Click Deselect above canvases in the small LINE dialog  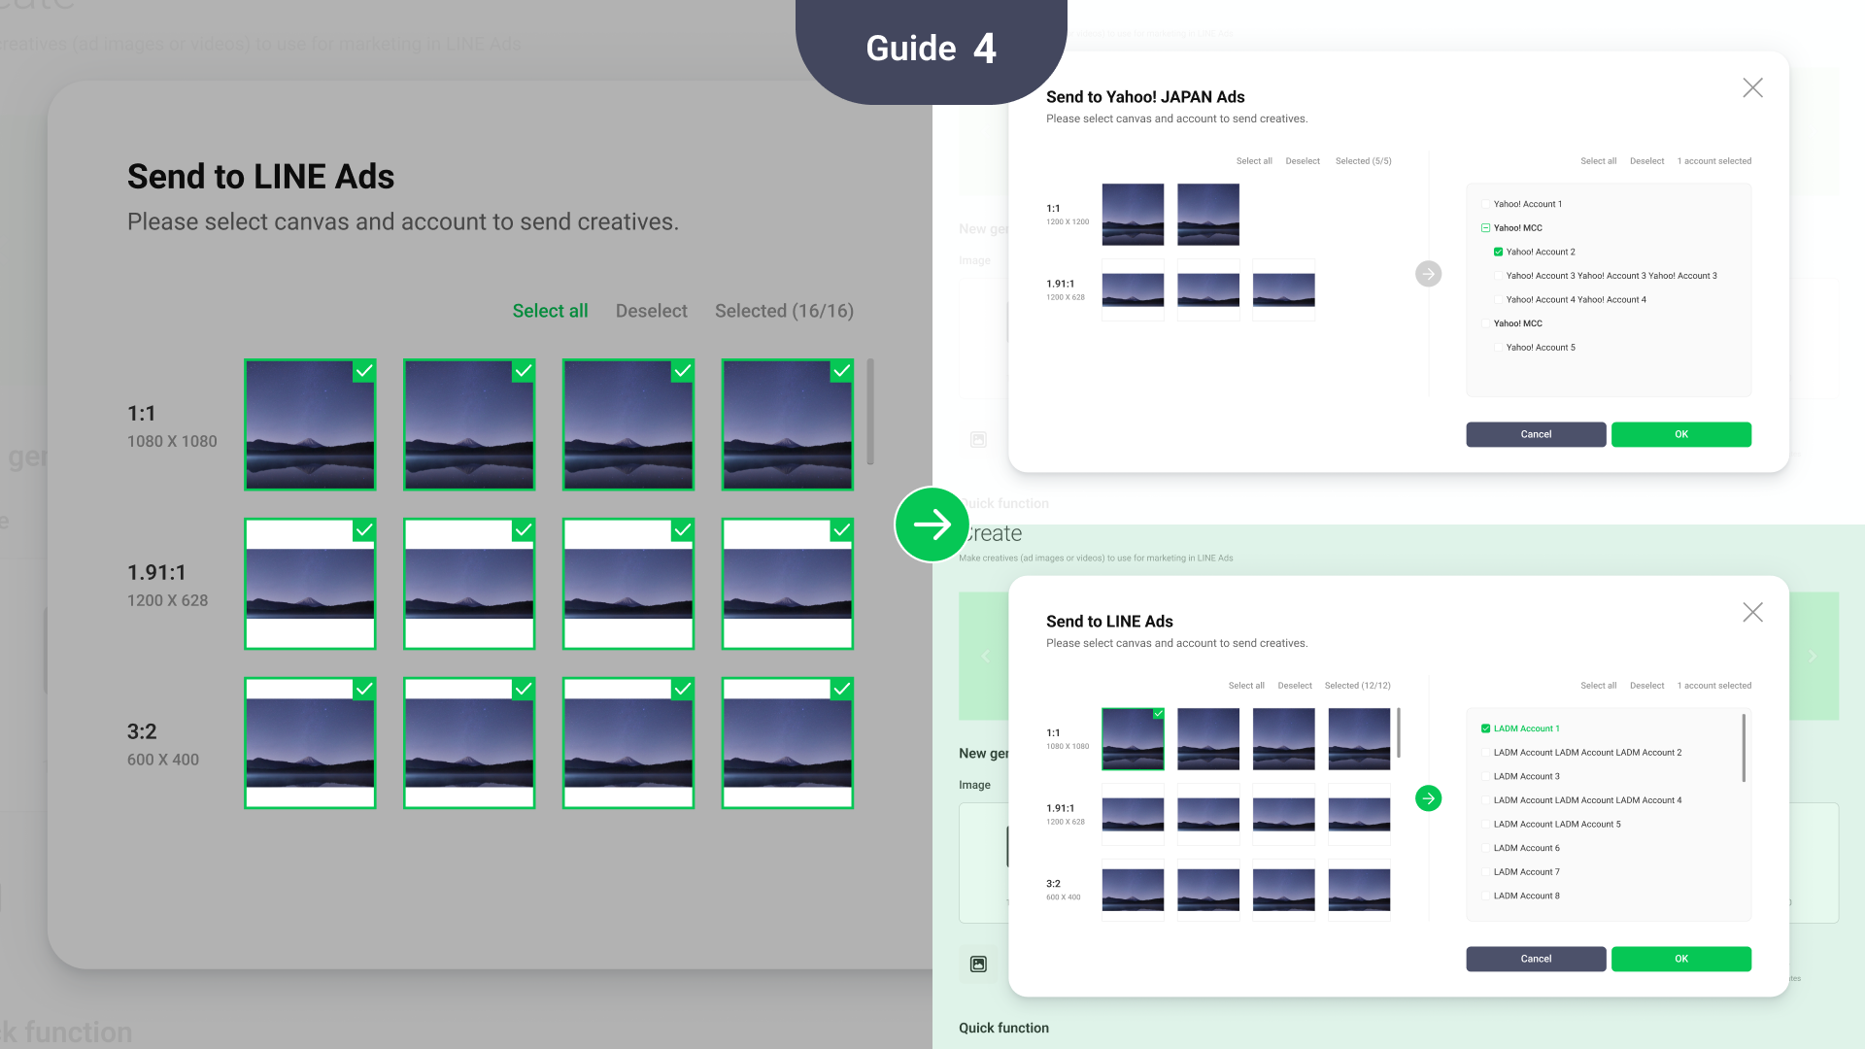coord(1295,686)
